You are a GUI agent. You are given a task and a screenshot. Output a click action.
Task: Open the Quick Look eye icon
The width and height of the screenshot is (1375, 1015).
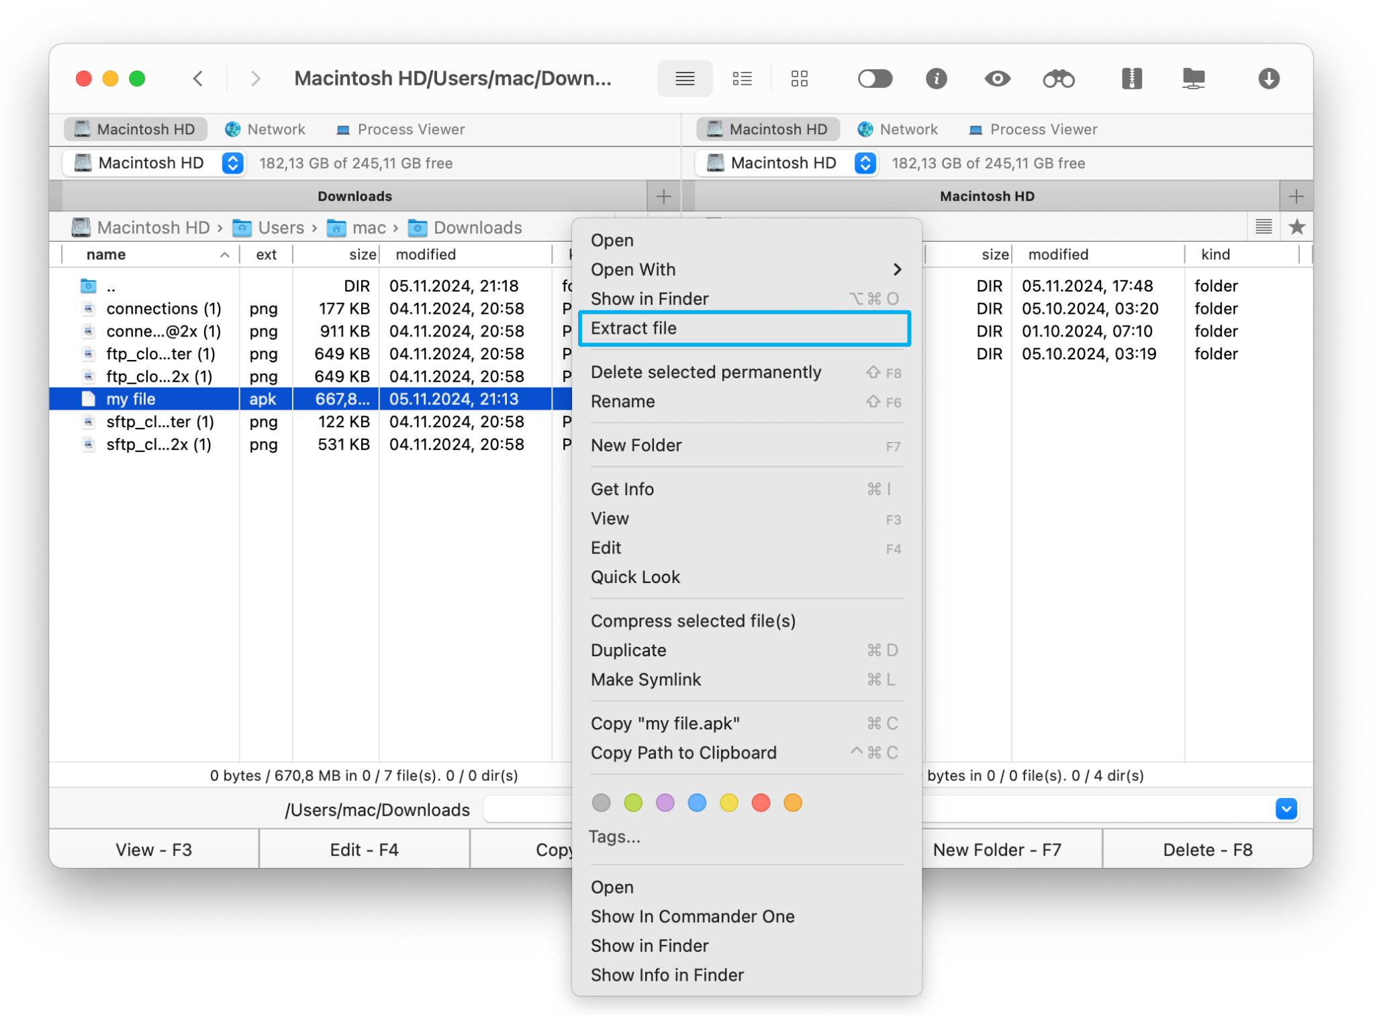click(x=997, y=79)
